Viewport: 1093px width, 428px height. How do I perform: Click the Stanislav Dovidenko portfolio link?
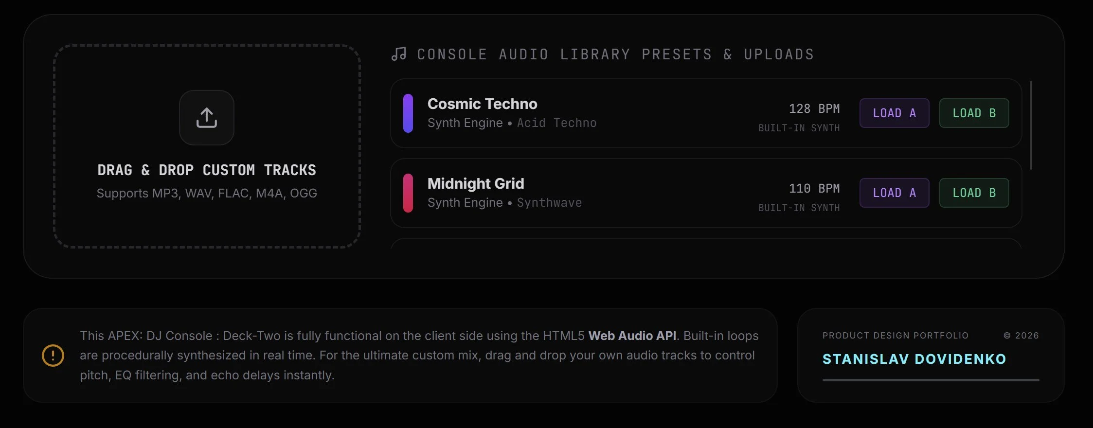pyautogui.click(x=914, y=359)
